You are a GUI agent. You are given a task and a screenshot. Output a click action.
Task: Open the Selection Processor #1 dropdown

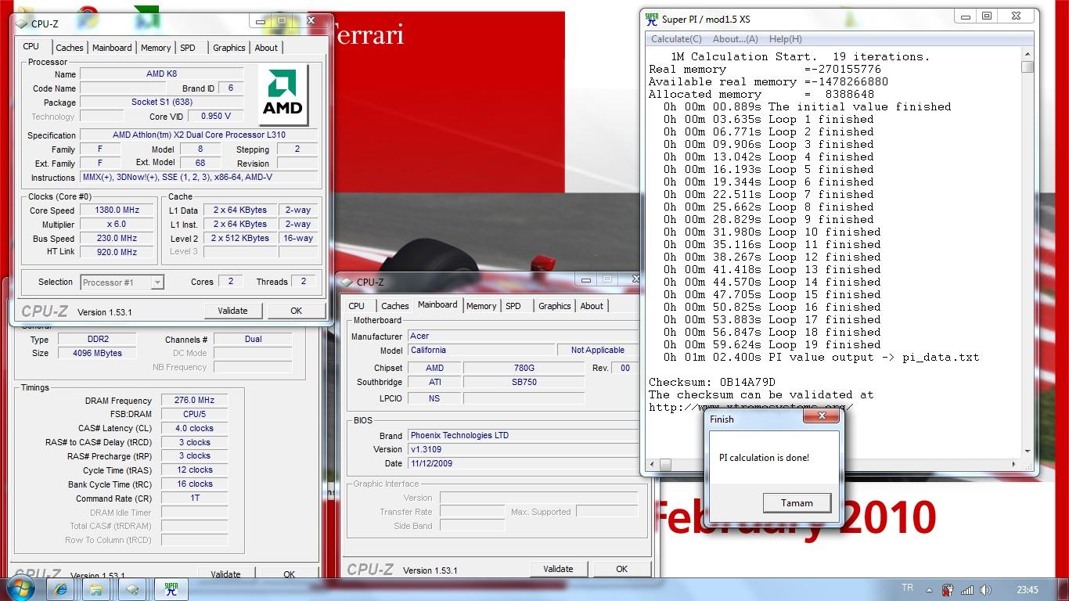[x=121, y=283]
